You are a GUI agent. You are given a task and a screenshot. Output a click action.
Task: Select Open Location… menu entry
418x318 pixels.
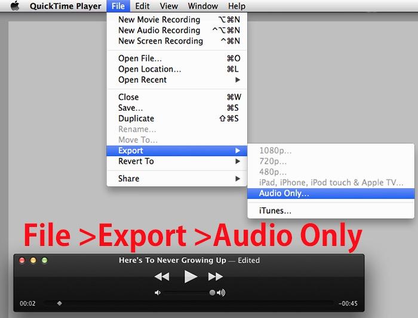tap(177, 69)
